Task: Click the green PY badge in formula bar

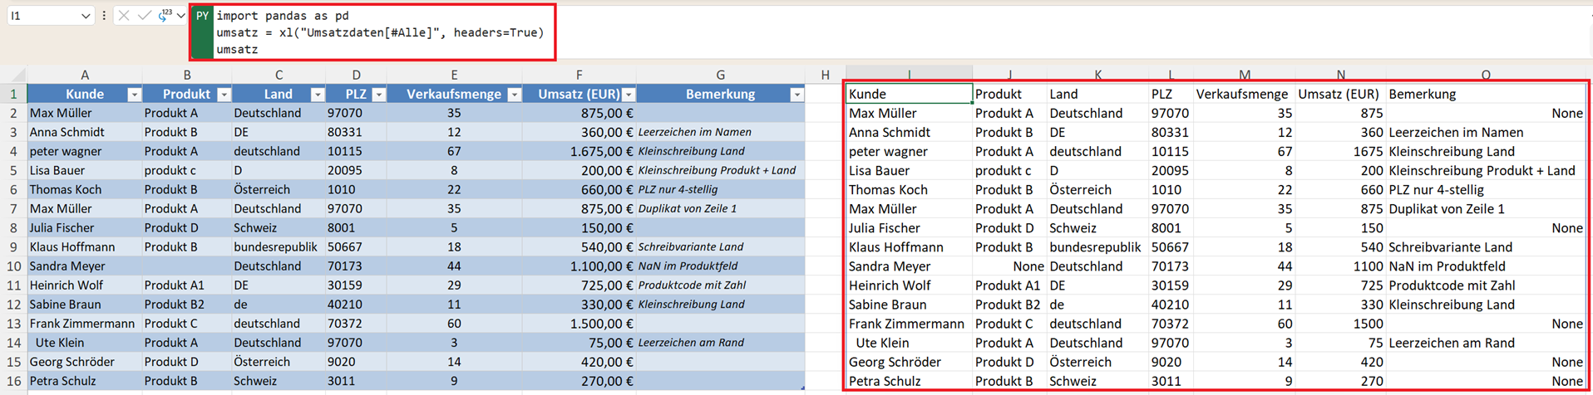Action: [202, 16]
